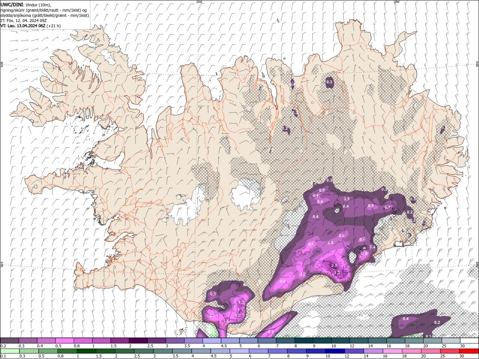Click the red 30 rain legend swatch
The height and width of the screenshot is (359, 479).
click(469, 351)
